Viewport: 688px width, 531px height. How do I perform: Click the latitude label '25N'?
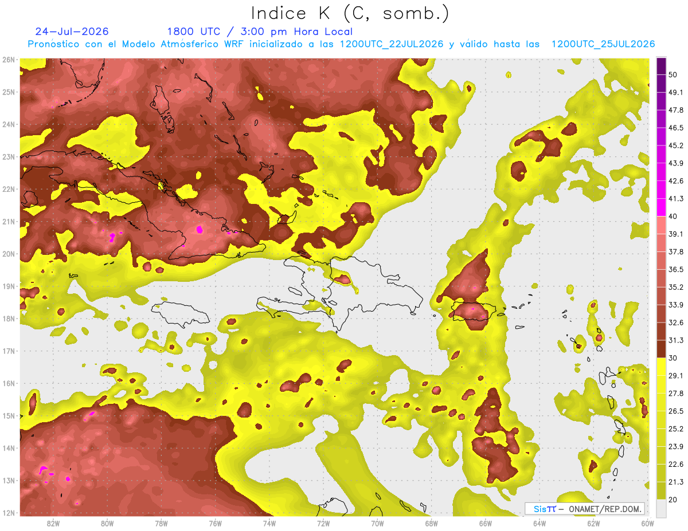pos(8,92)
